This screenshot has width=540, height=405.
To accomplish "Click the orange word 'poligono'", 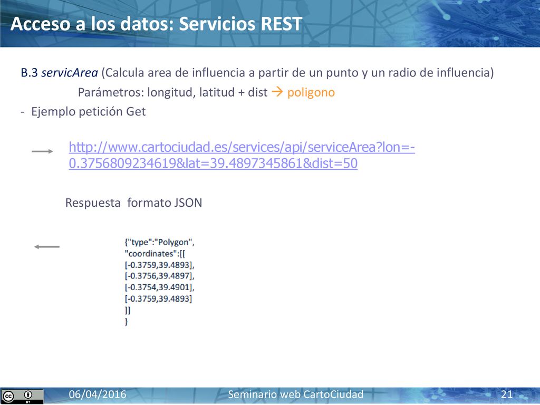I will click(311, 92).
